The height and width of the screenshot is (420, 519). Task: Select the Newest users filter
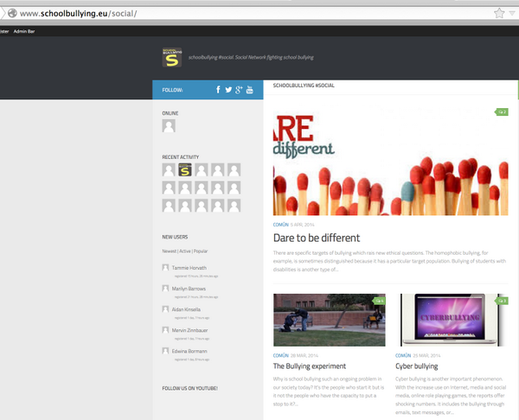coord(170,251)
